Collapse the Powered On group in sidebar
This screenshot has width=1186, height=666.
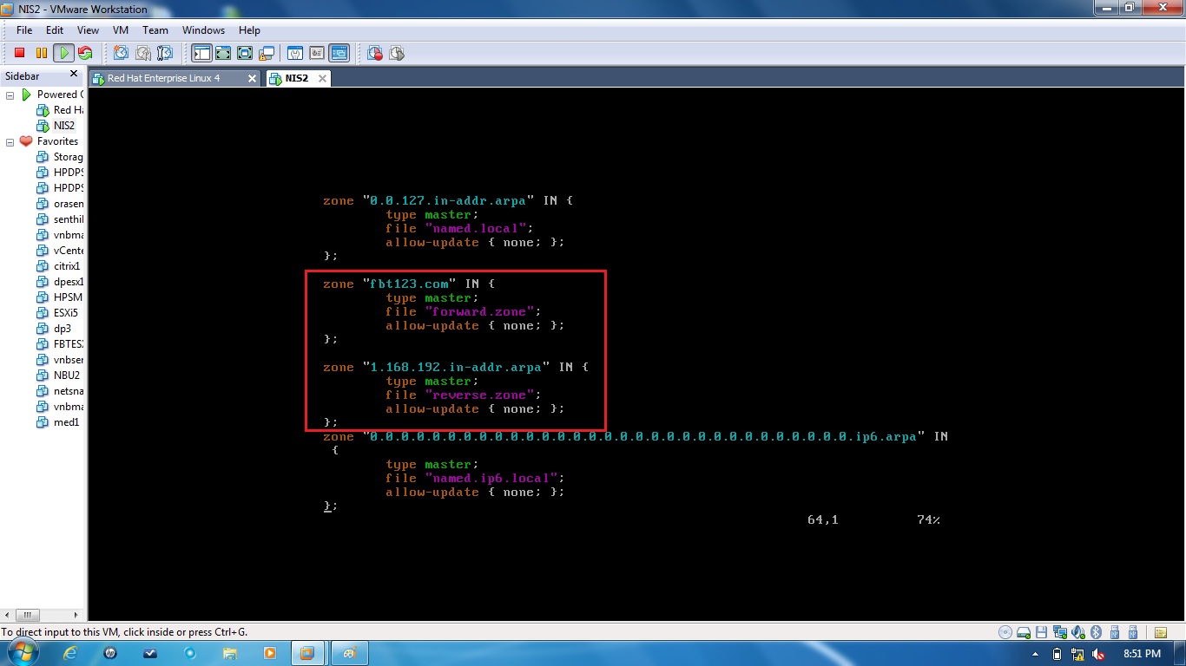tap(9, 94)
